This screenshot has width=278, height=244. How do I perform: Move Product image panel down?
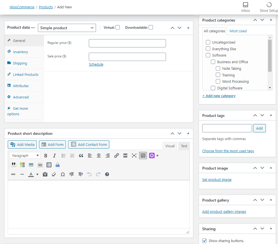coord(262,168)
